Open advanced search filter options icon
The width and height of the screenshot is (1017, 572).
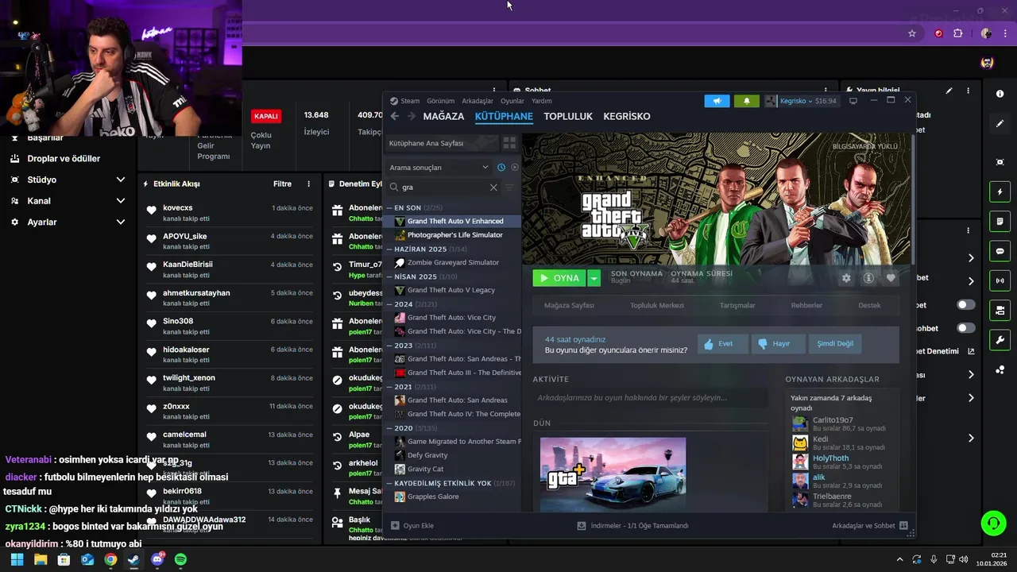(510, 187)
